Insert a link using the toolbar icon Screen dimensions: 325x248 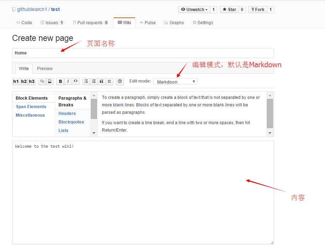42,81
